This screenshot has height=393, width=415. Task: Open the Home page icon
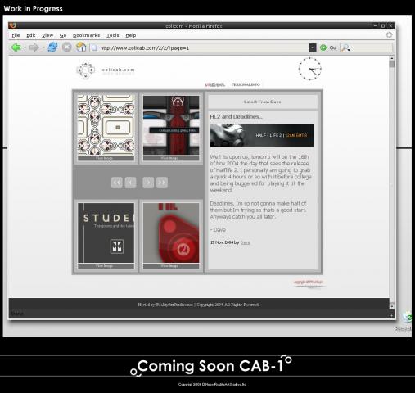[x=81, y=47]
